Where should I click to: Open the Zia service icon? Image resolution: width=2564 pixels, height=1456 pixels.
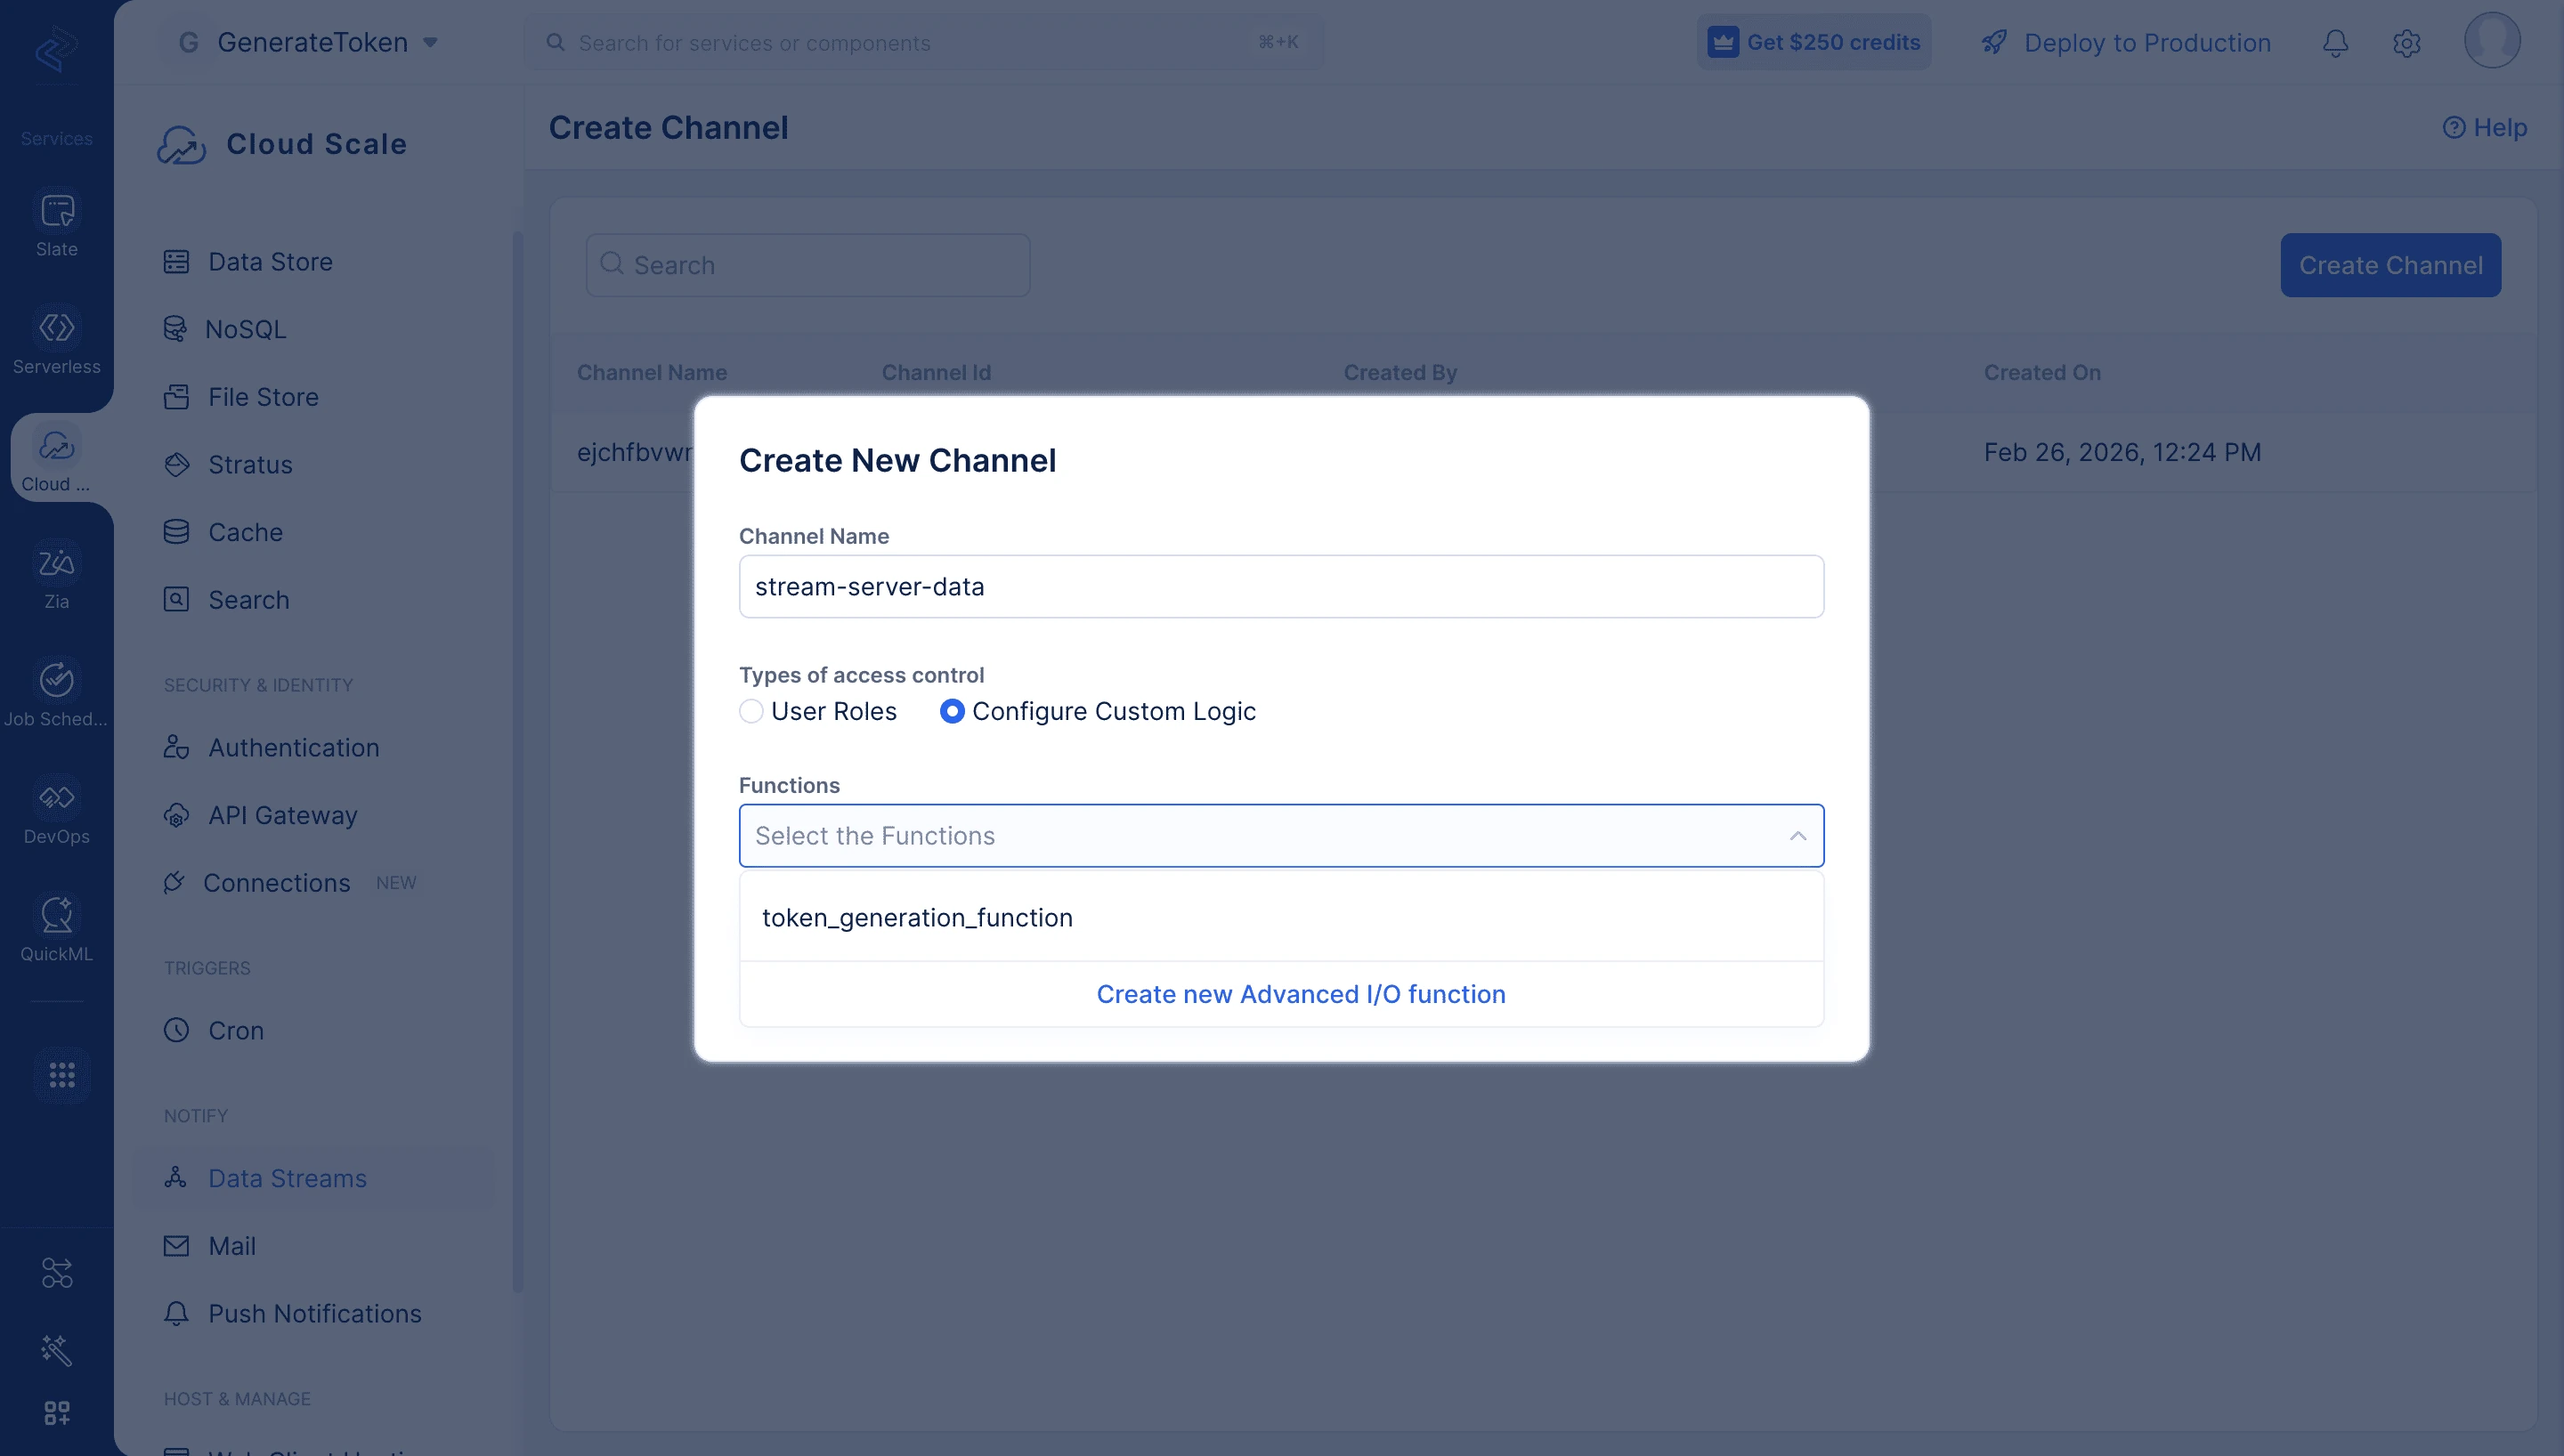[x=57, y=563]
